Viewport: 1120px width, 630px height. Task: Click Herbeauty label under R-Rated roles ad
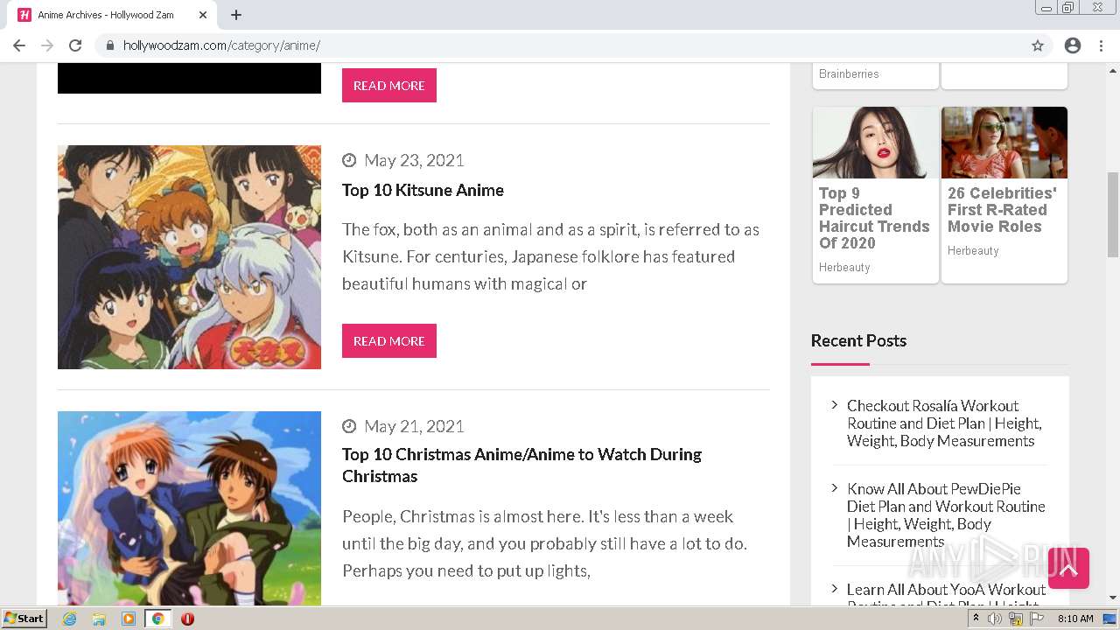point(973,251)
